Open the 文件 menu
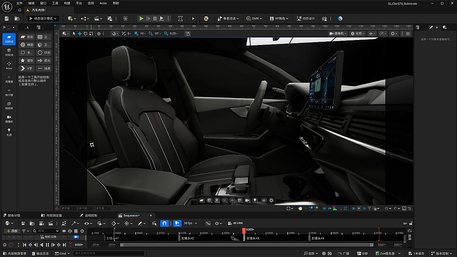Viewport: 457px width, 257px height. tap(19, 3)
